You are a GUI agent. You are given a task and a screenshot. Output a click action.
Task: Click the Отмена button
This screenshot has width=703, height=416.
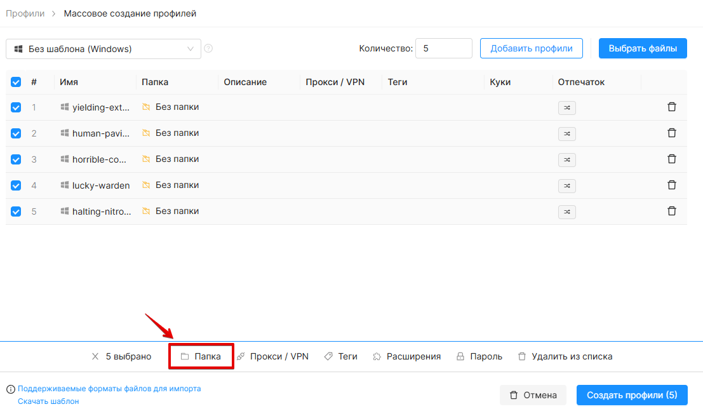pos(533,395)
